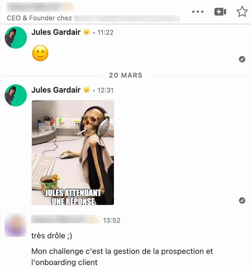251x270 pixels.
Task: Click the blurred sender name at 13:52
Action: click(66, 219)
